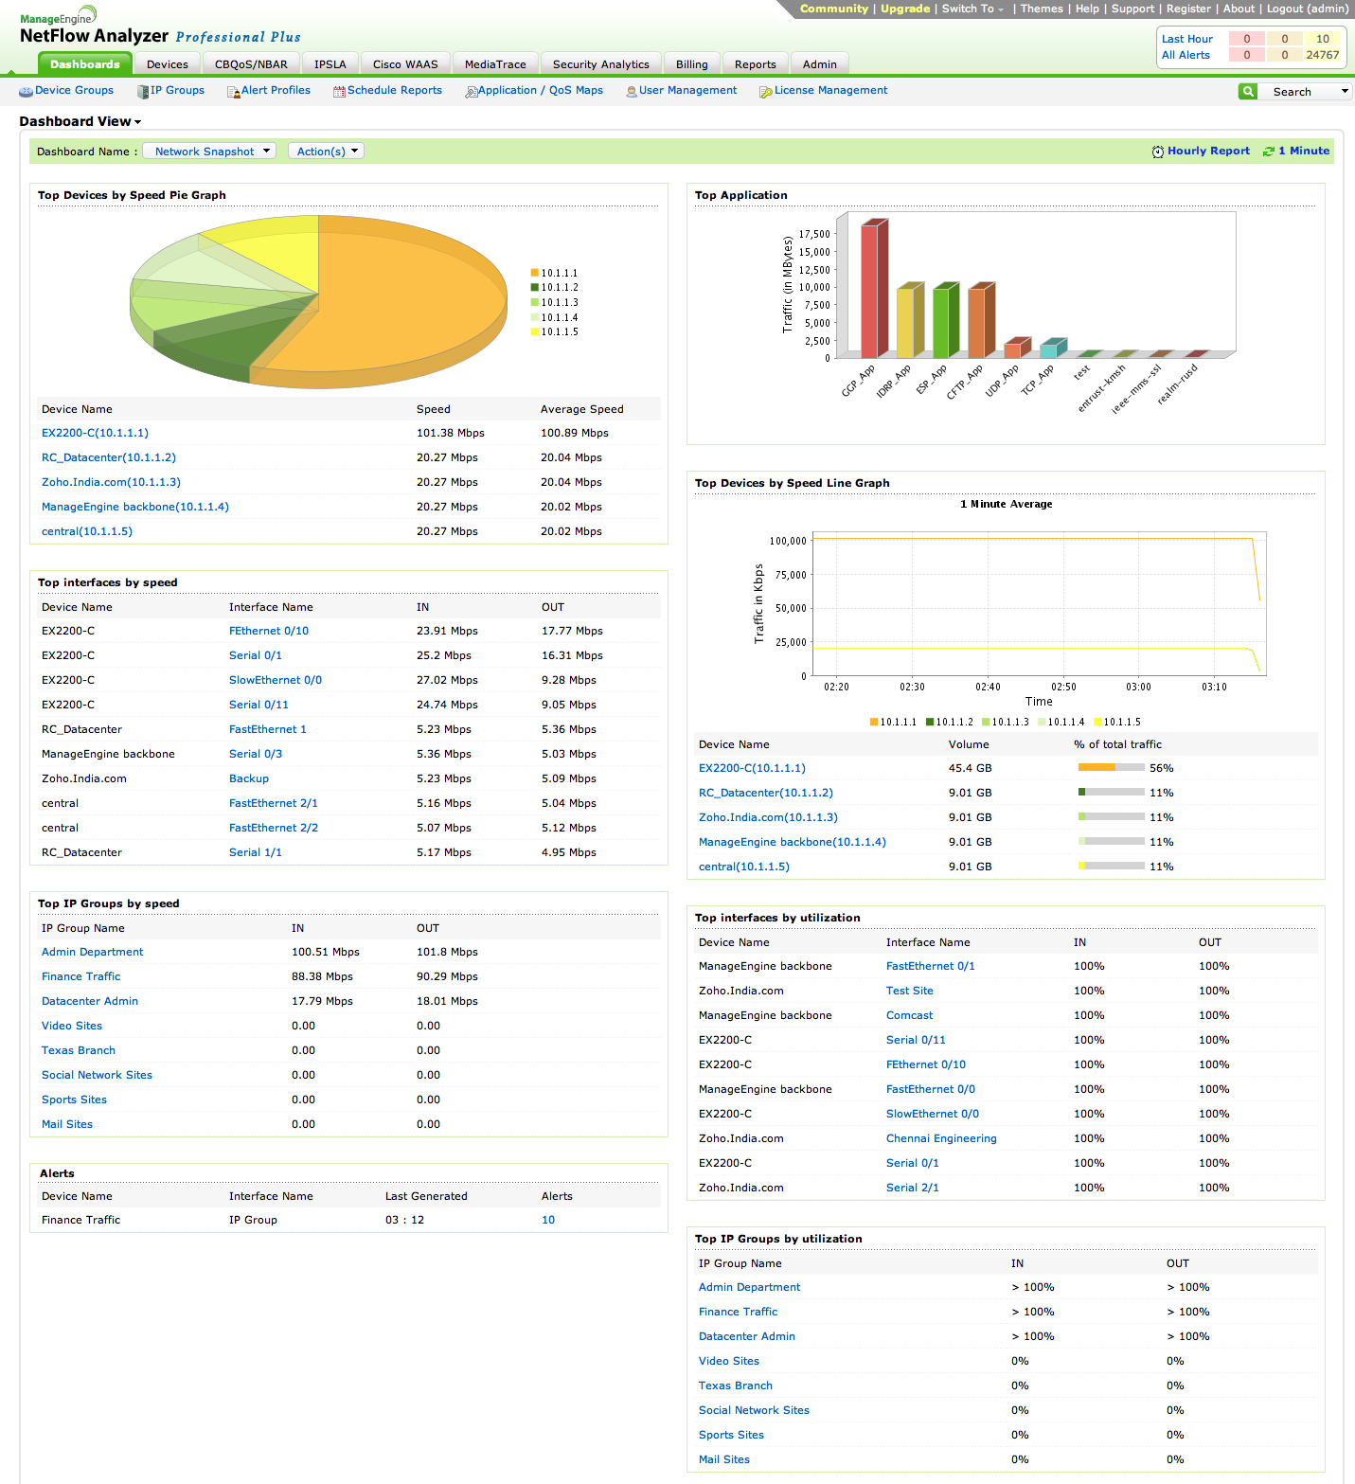Click the alert count 10 for Finance Traffic

pos(548,1220)
